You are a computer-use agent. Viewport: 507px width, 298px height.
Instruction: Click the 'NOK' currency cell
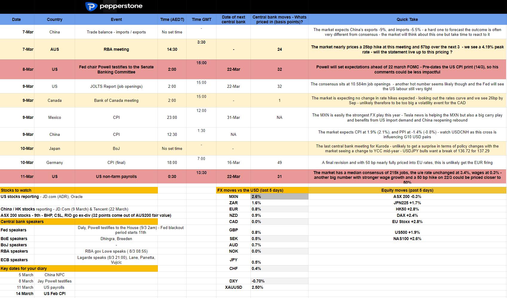[233, 251]
